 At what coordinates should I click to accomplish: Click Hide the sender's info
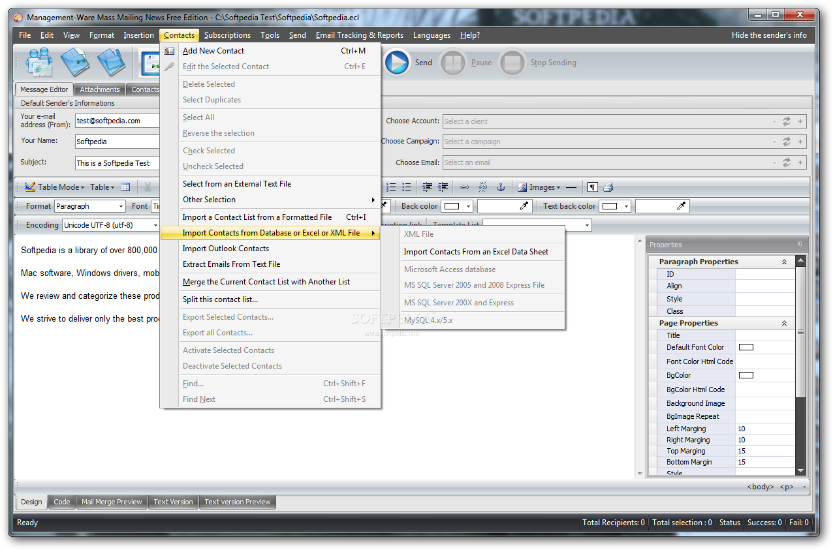[x=769, y=35]
